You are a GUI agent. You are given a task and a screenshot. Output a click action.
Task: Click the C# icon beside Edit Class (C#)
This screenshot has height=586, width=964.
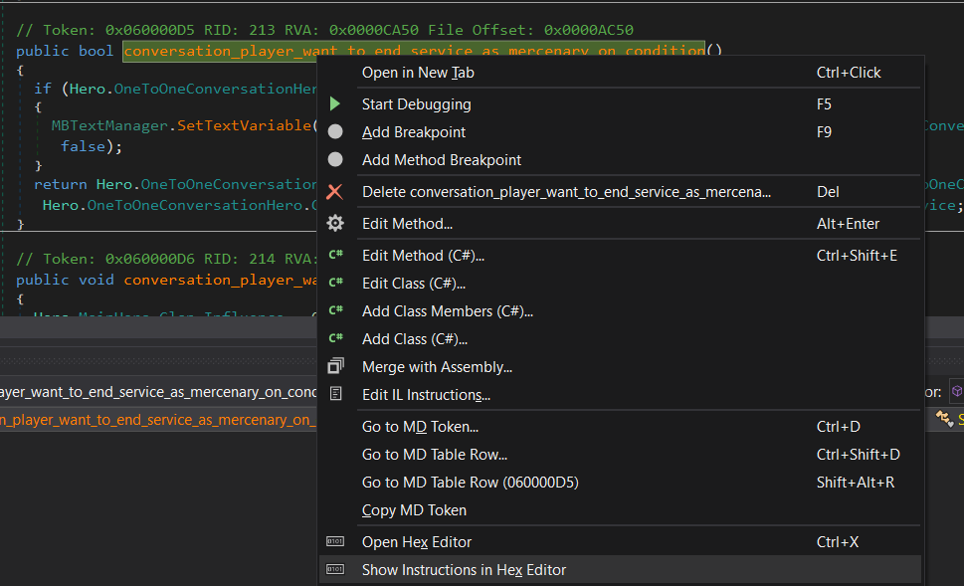[335, 283]
